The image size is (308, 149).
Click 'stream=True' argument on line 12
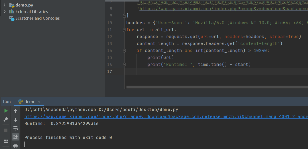click(284, 37)
